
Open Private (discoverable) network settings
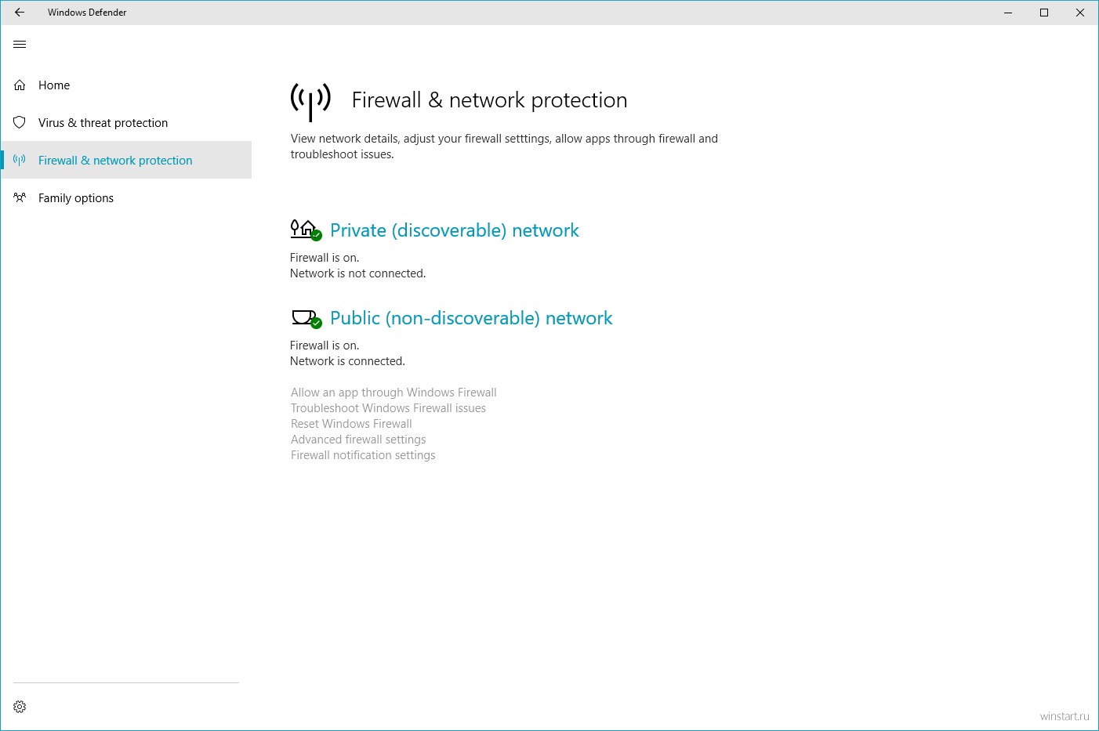(455, 230)
